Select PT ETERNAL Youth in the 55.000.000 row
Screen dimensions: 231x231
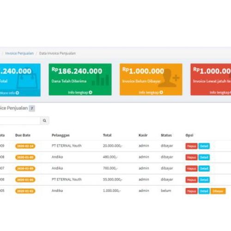(67, 179)
